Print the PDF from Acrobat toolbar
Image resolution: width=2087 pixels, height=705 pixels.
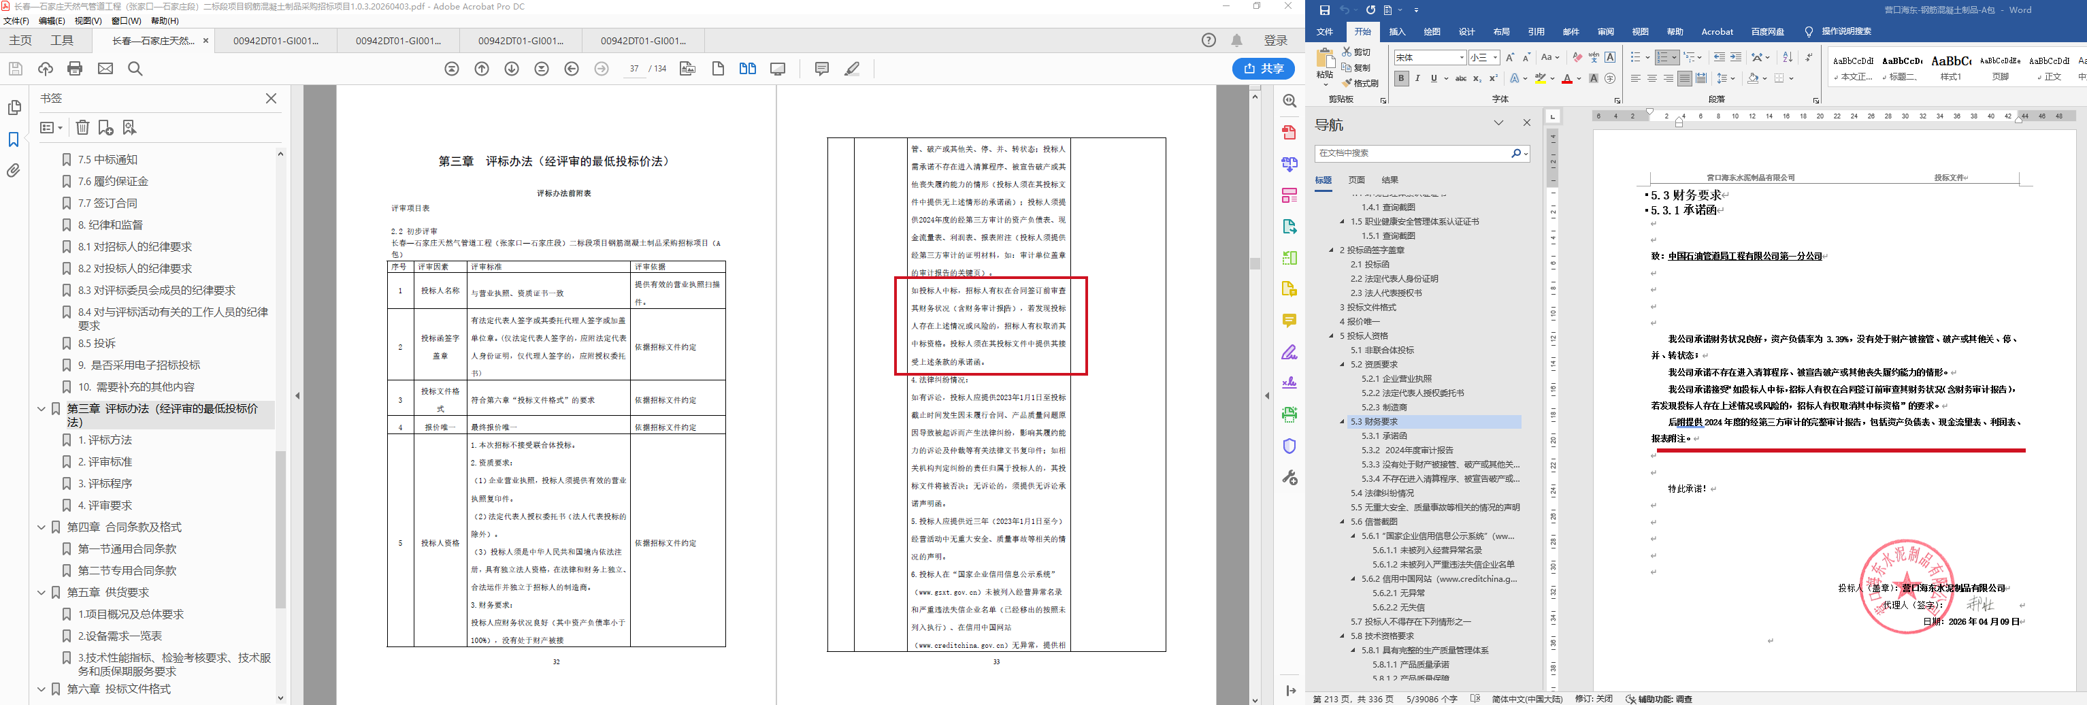[76, 69]
